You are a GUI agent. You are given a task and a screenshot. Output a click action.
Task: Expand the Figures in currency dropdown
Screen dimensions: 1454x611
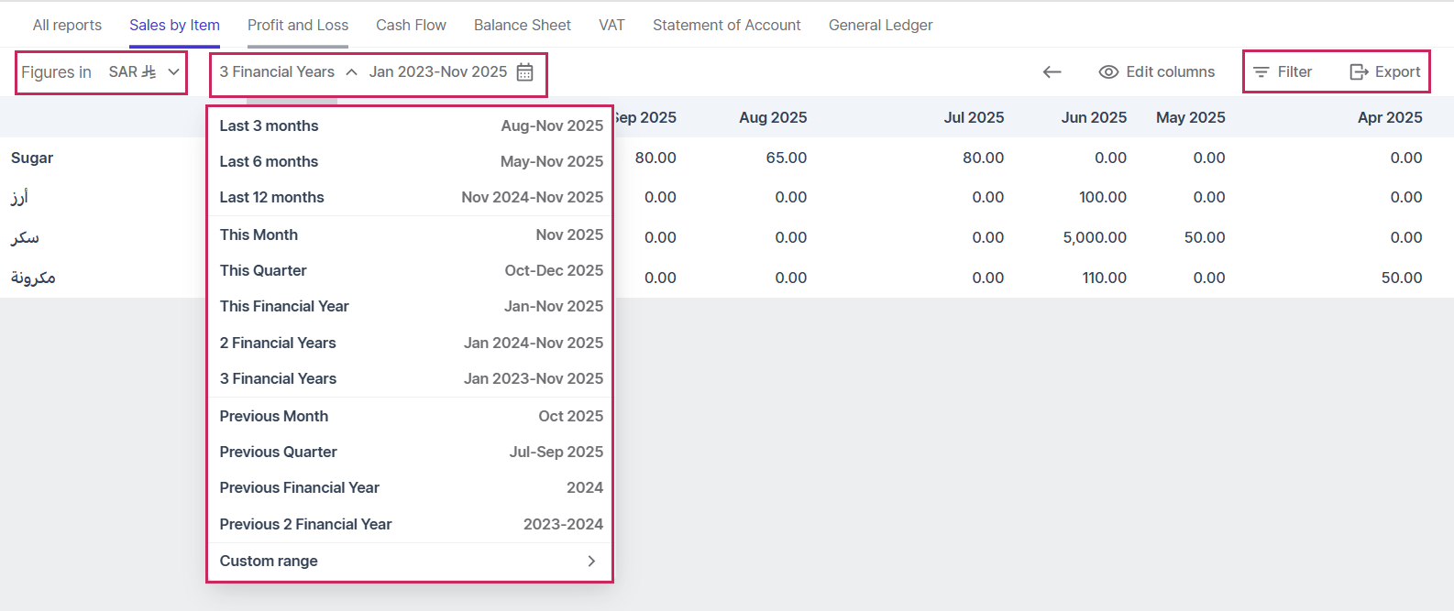tap(173, 72)
